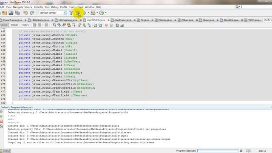Click the code line declaring pfPass

point(54,80)
